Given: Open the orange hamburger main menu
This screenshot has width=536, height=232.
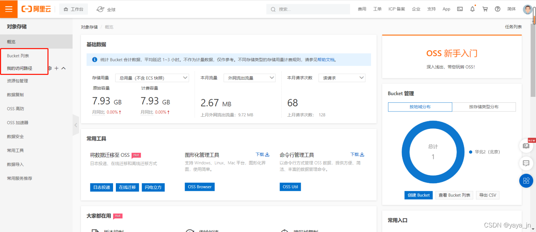Looking at the screenshot, I should 9,9.
